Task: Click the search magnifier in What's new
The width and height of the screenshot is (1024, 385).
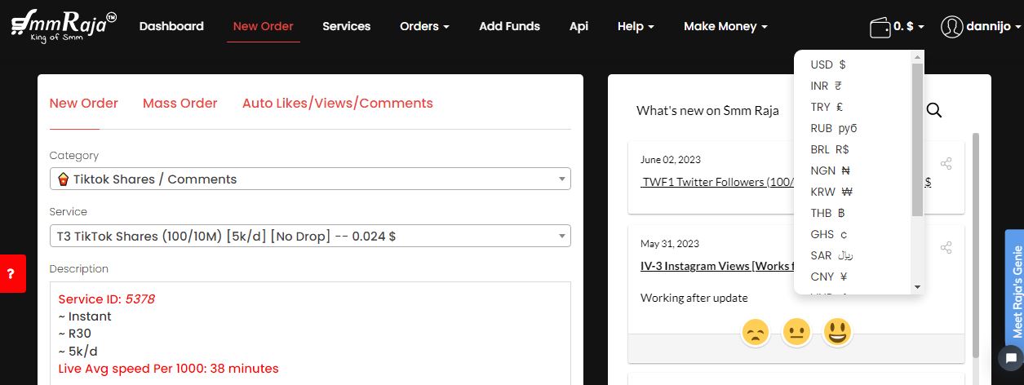Action: [x=934, y=110]
